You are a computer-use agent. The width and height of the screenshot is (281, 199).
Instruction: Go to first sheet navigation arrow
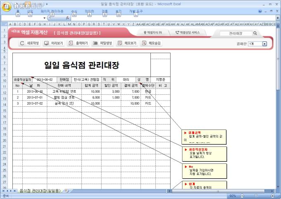pyautogui.click(x=3, y=191)
